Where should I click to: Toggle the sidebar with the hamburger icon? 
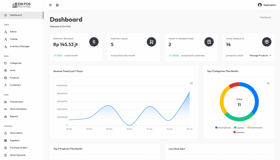[50, 5]
